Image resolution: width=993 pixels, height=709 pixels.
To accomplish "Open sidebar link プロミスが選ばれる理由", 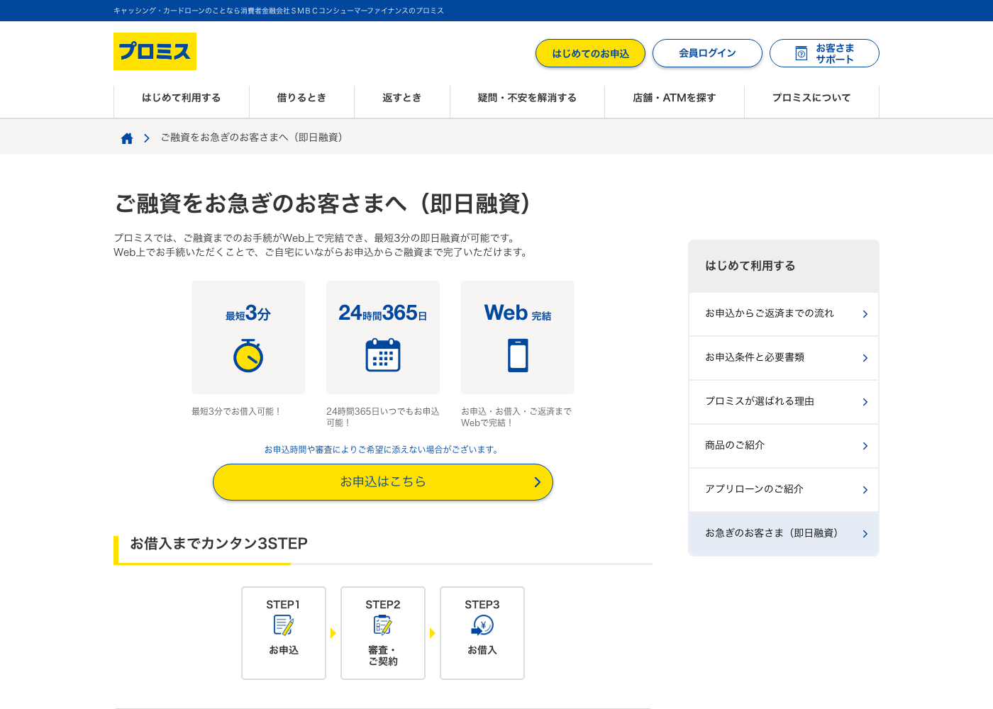I will pos(784,402).
